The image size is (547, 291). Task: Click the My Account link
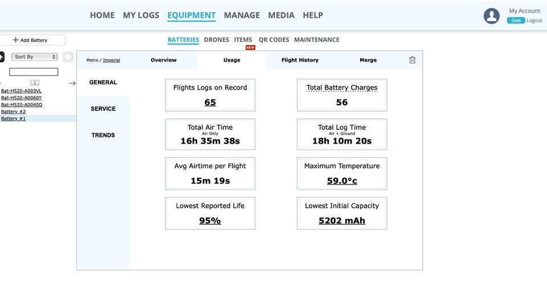pos(524,11)
